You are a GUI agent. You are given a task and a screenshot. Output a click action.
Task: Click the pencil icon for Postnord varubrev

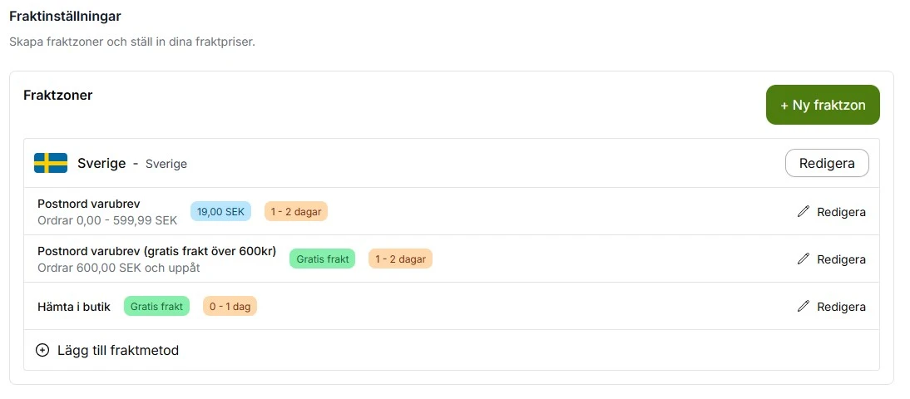pyautogui.click(x=804, y=212)
